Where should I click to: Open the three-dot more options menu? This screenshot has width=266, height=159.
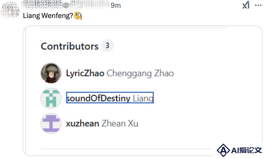258,5
